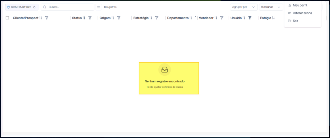Click the magnifier icon in the search box
330x138 pixels.
[x=45, y=7]
